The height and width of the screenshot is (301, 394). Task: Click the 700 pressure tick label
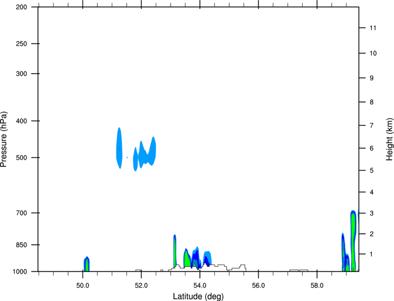pos(21,213)
